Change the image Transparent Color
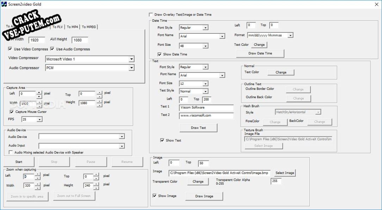The image size is (382, 210). click(198, 182)
